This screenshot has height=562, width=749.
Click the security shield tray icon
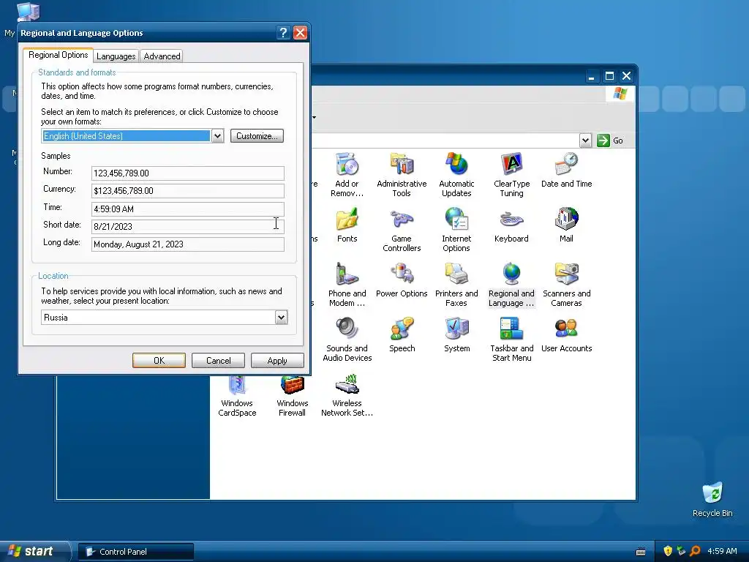(x=668, y=551)
